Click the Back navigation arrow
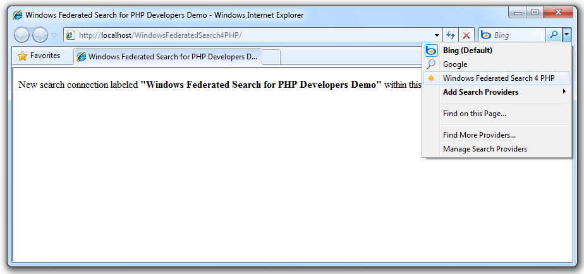Viewport: 584px width, 274px height. point(21,35)
